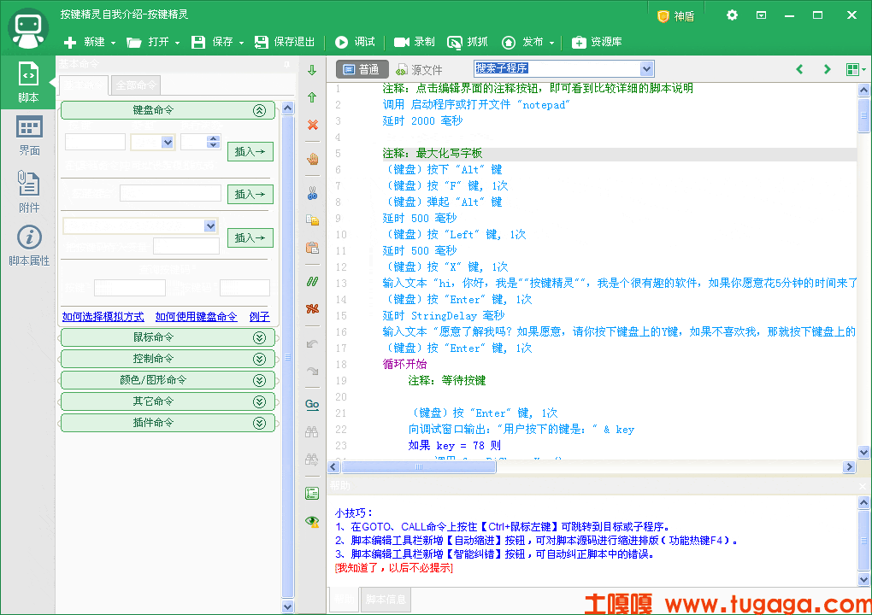Click the scissors cut icon
This screenshot has height=615, width=872.
[x=313, y=193]
